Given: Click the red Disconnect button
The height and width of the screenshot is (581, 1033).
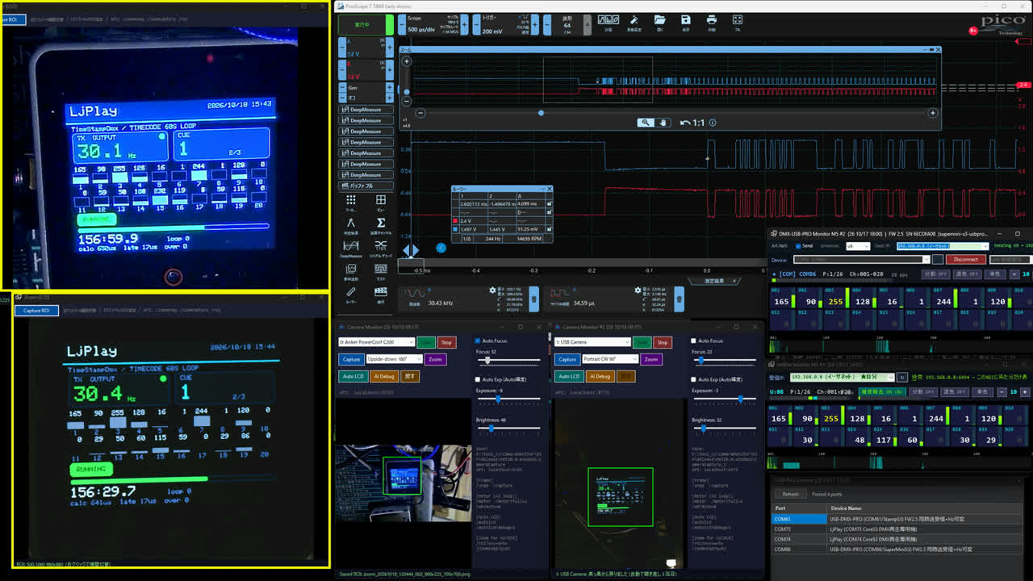Looking at the screenshot, I should pos(966,260).
